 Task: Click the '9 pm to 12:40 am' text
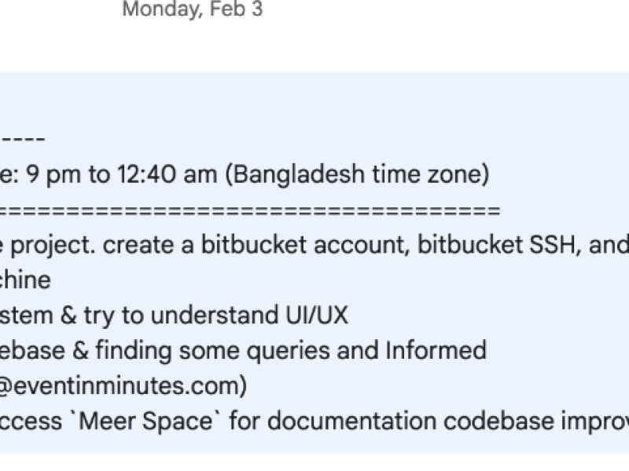tap(122, 174)
